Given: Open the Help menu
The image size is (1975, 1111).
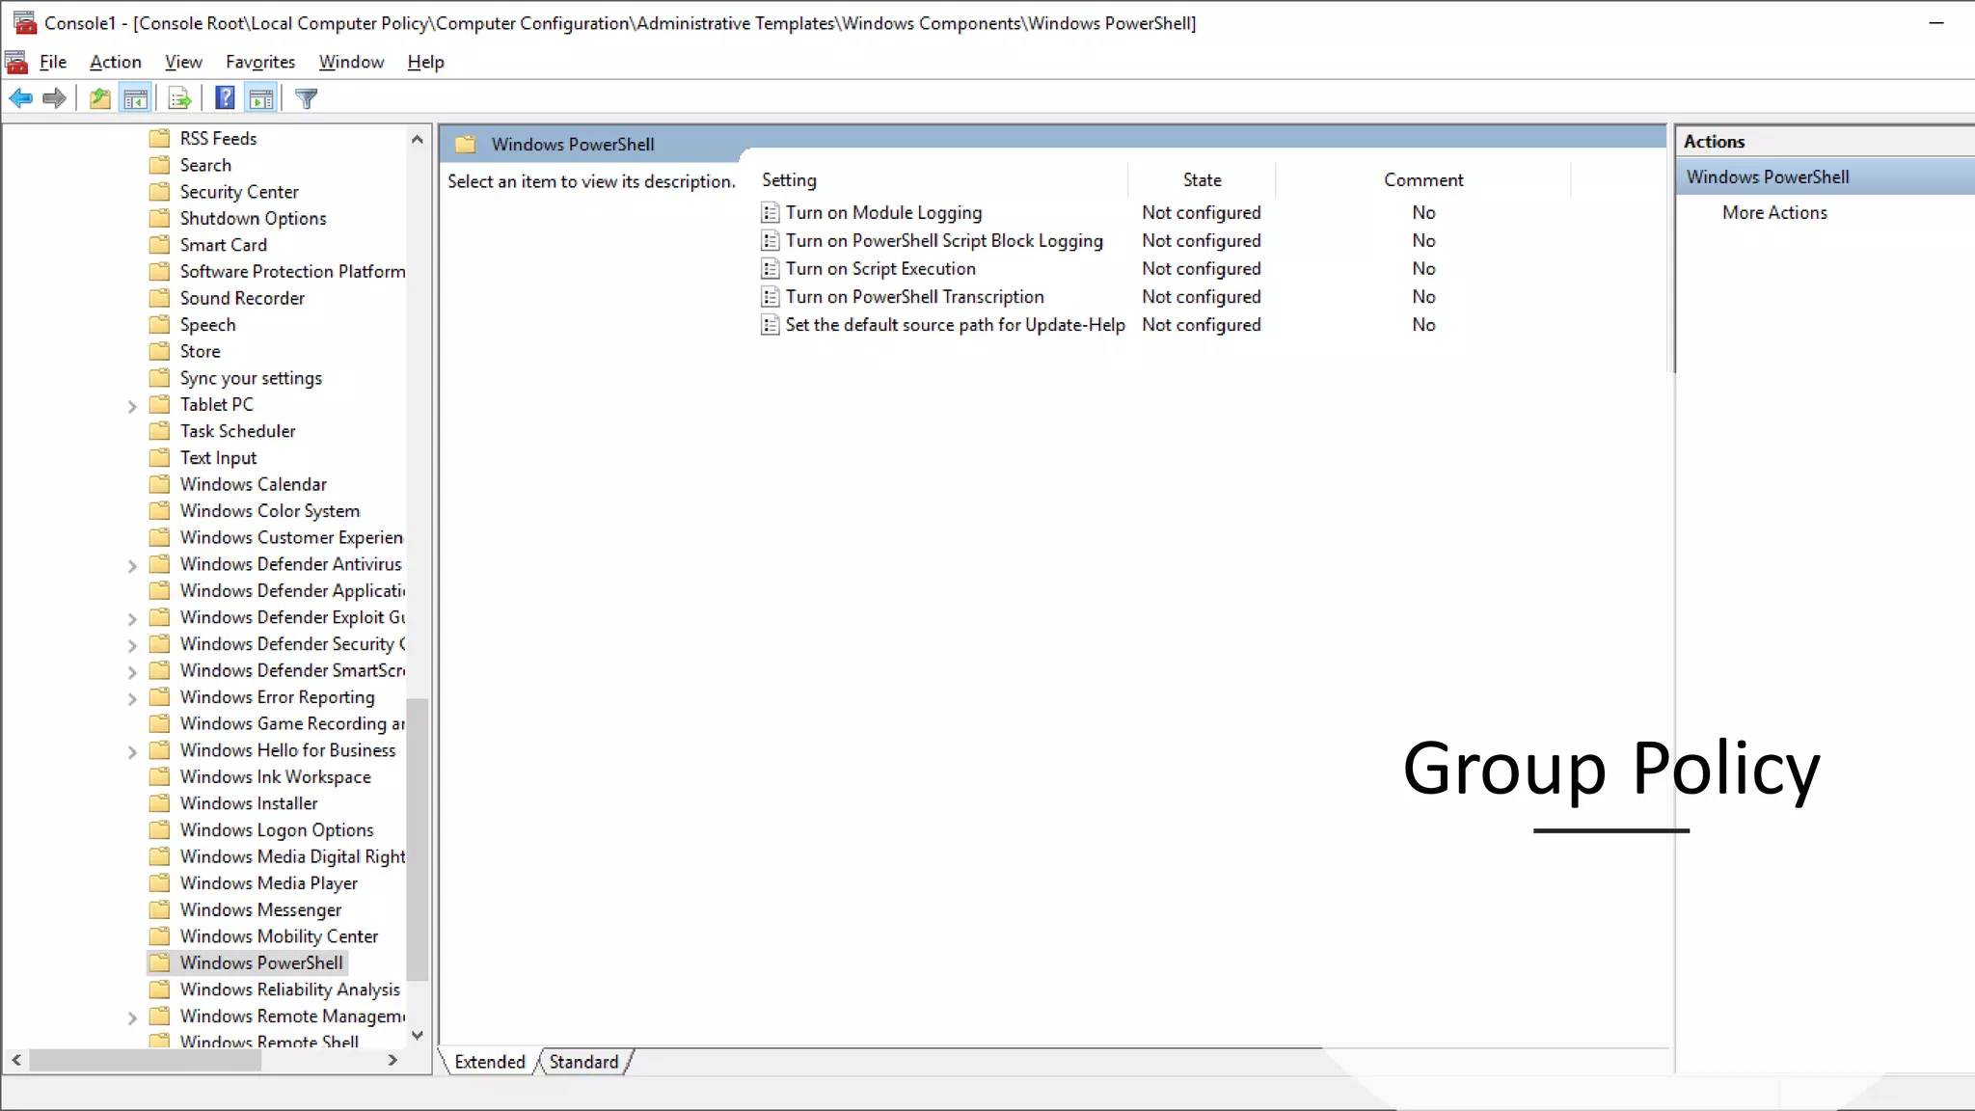Looking at the screenshot, I should click(425, 62).
